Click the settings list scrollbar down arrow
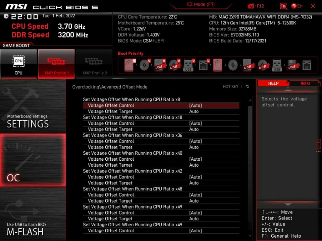Screen dimensions: 322x241 [250, 236]
